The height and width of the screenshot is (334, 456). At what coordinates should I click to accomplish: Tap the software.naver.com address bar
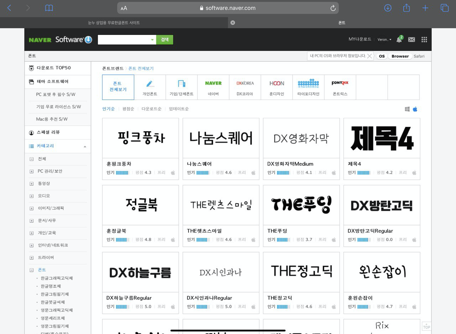tap(228, 8)
